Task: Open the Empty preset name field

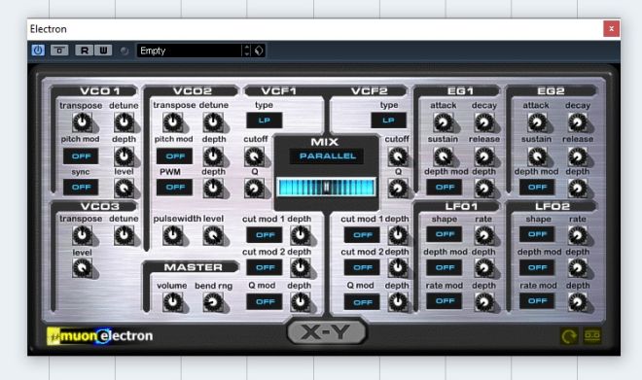Action: point(190,51)
